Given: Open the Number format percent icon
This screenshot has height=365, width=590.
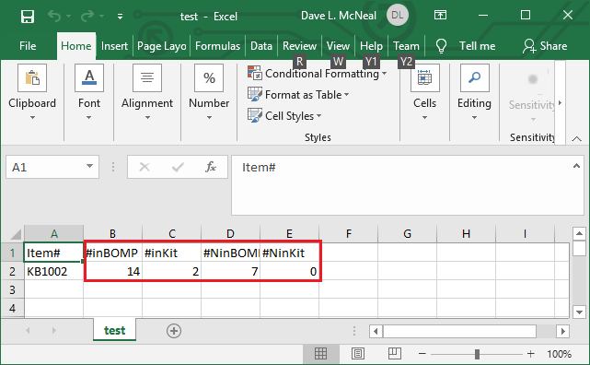Looking at the screenshot, I should point(209,78).
